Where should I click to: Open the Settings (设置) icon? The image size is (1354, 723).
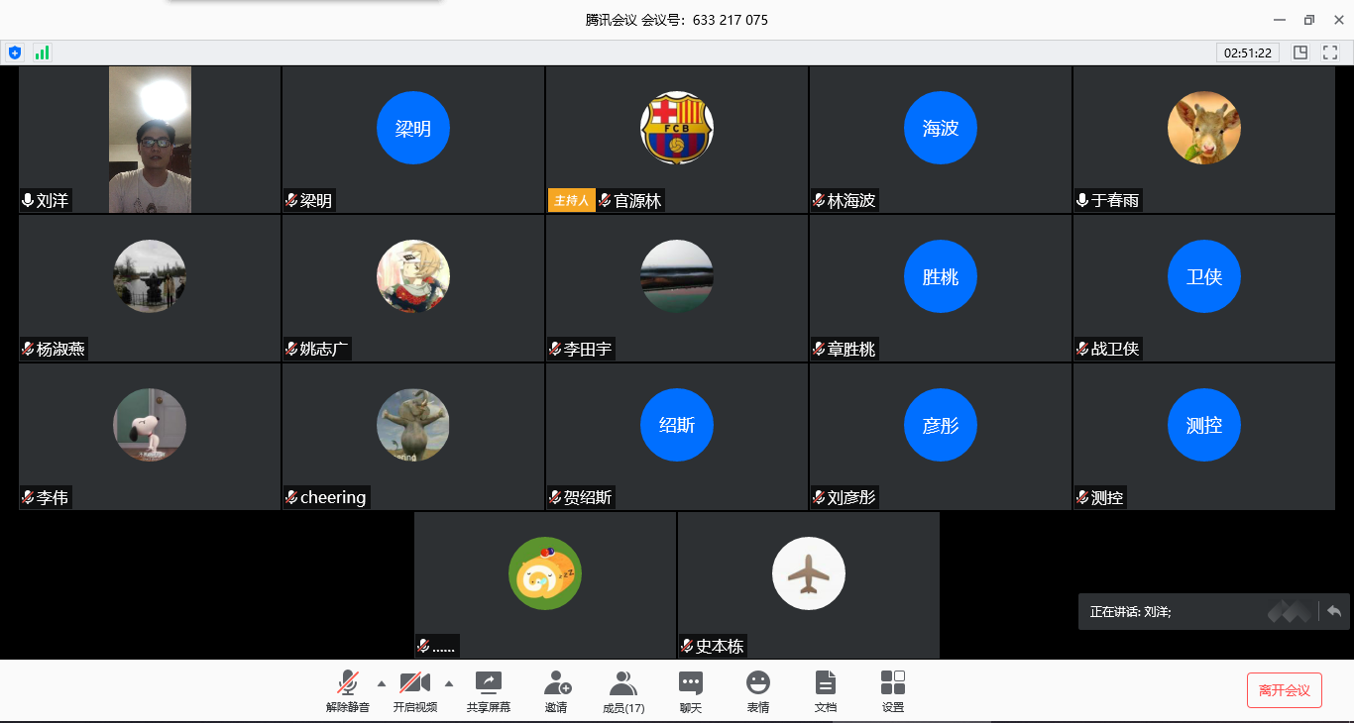tap(893, 691)
